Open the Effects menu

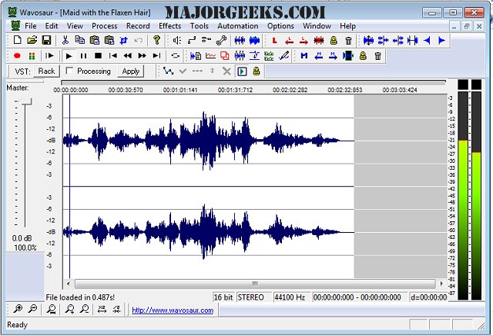tap(169, 25)
